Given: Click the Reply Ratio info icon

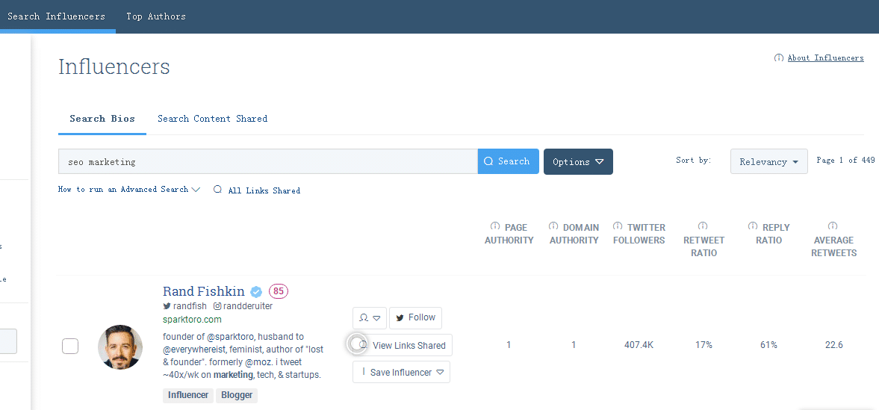Looking at the screenshot, I should [753, 226].
